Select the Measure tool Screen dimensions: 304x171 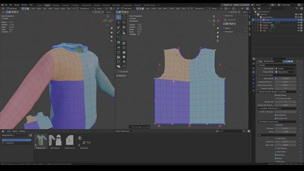pyautogui.click(x=124, y=33)
